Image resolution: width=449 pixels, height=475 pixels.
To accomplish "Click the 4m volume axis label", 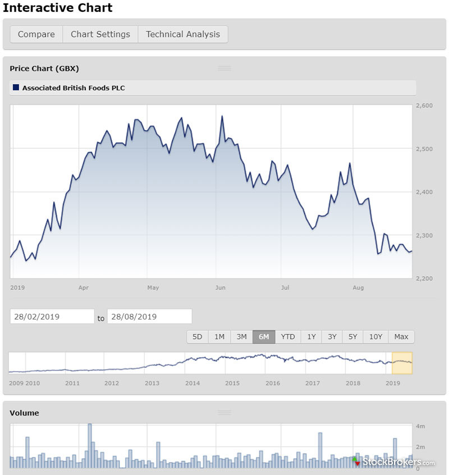I will pos(420,426).
